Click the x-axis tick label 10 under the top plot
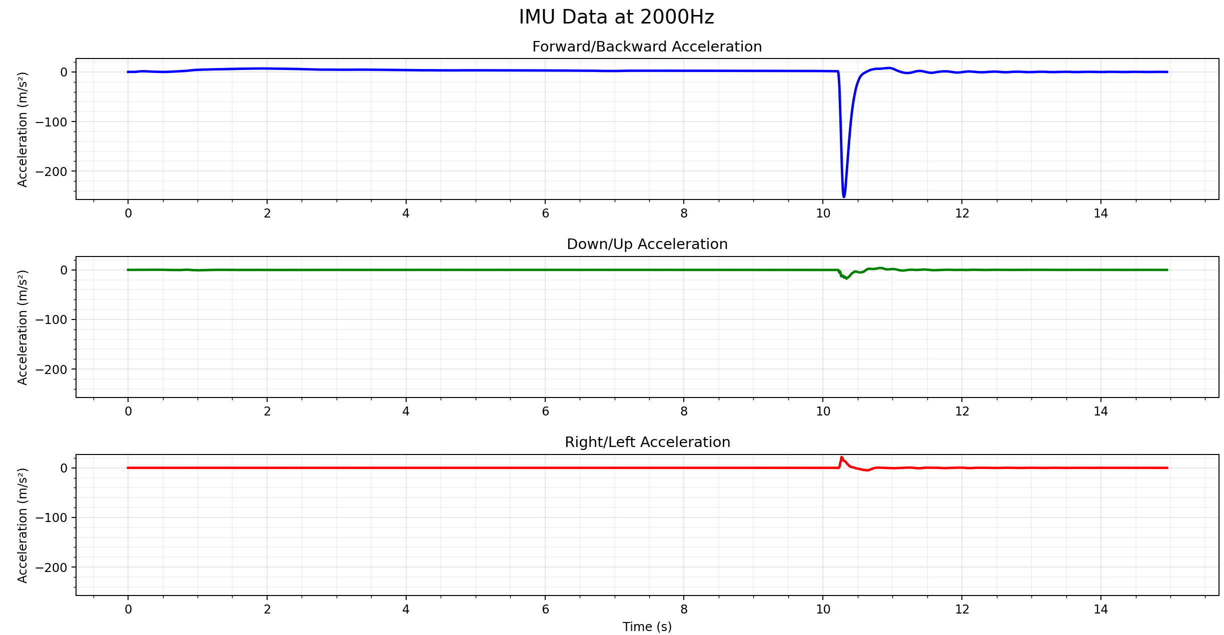Image resolution: width=1224 pixels, height=635 pixels. click(823, 213)
